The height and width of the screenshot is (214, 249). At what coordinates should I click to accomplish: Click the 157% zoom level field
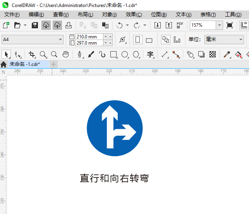203,25
